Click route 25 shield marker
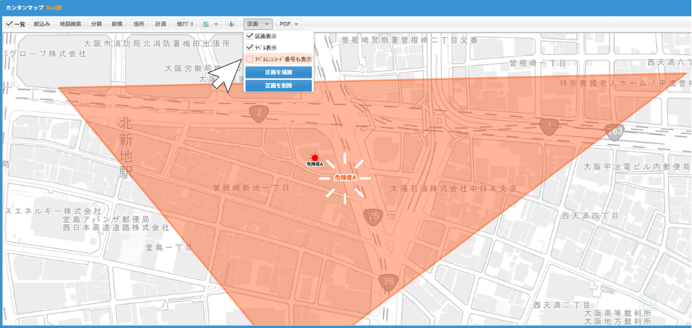692x328 pixels. 374,217
